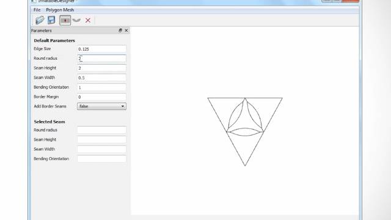Viewport: 391px width, 220px height.
Task: Undock the Parameters panel with float icon
Action: click(x=120, y=31)
